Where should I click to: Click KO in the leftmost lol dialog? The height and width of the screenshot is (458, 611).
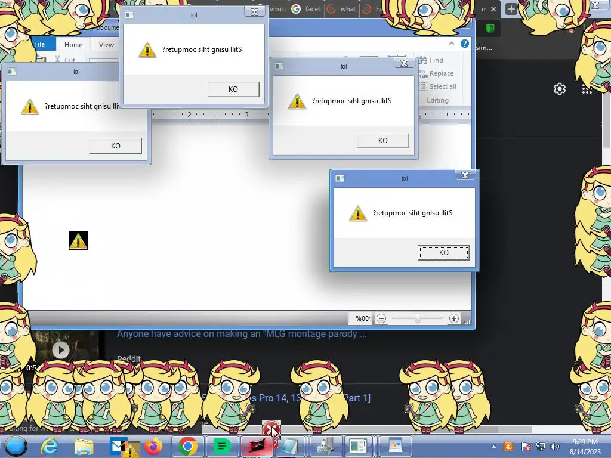pos(115,146)
